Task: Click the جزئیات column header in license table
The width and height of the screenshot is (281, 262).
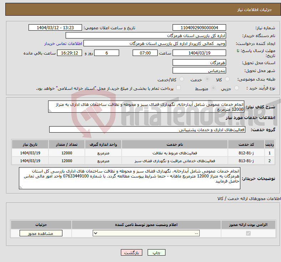Action: tap(41, 225)
